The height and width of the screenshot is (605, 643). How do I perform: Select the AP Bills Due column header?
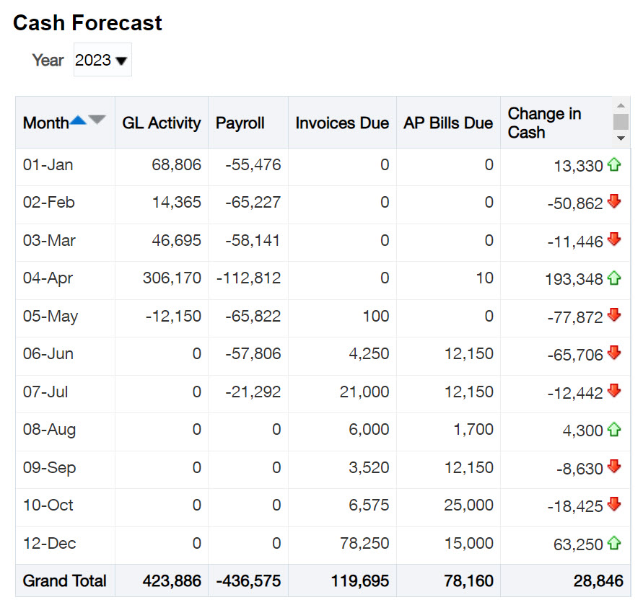point(447,123)
